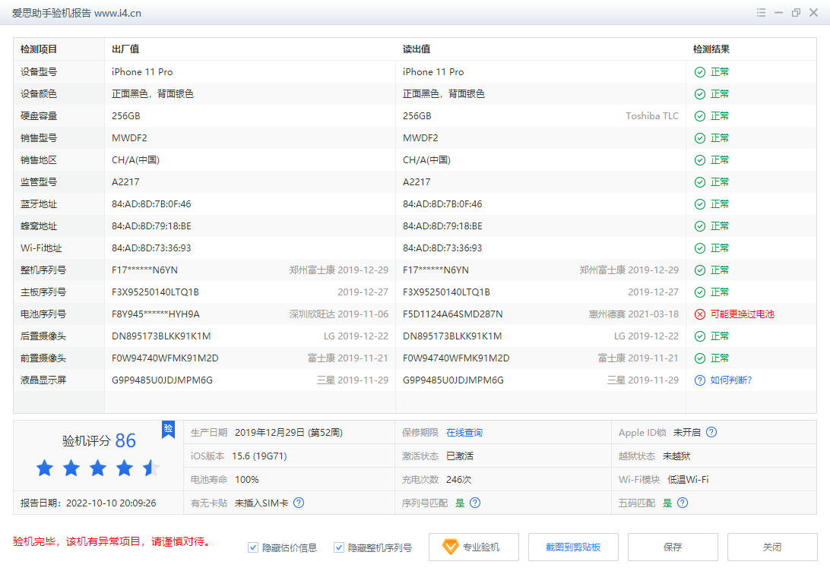
Task: Click the 截图到剪贴板 button
Action: coord(573,547)
